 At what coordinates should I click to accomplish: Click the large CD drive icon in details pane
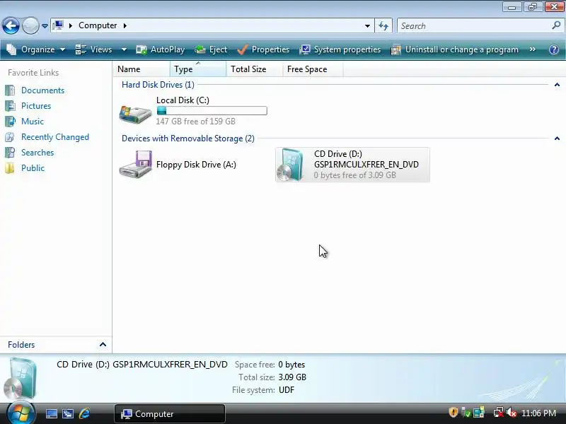21,379
